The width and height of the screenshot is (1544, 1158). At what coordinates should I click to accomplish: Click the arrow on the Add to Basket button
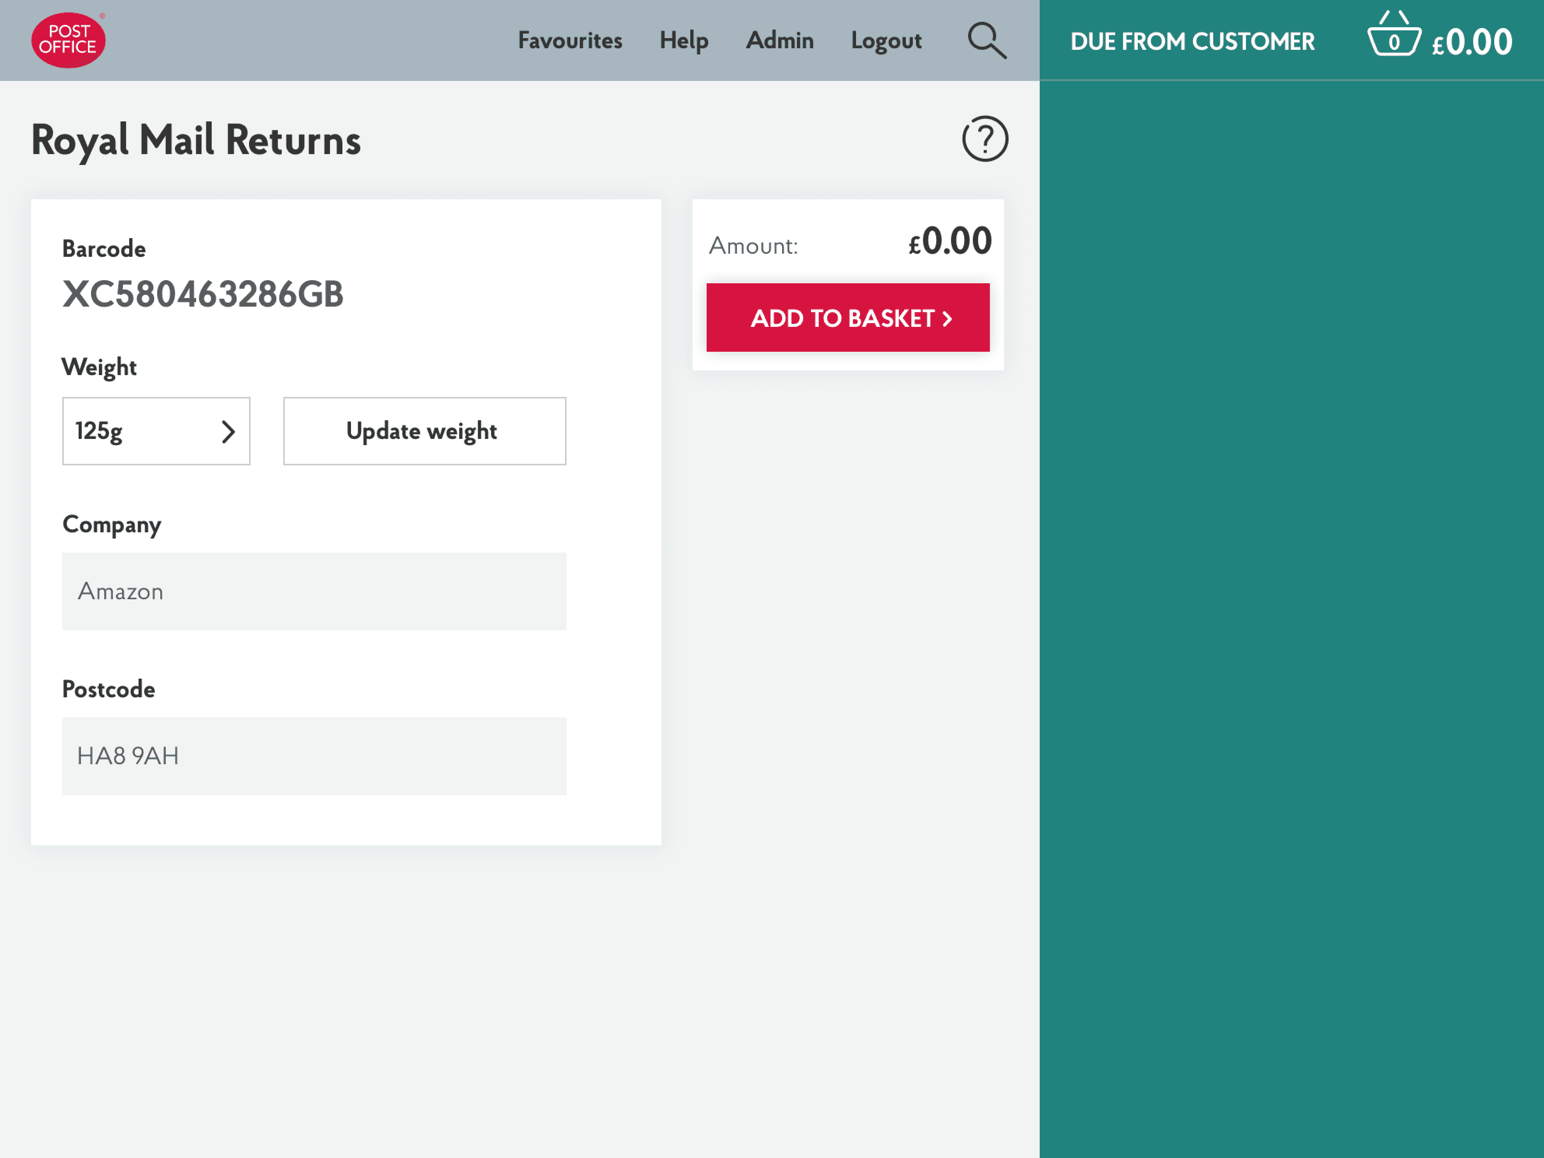tap(947, 318)
